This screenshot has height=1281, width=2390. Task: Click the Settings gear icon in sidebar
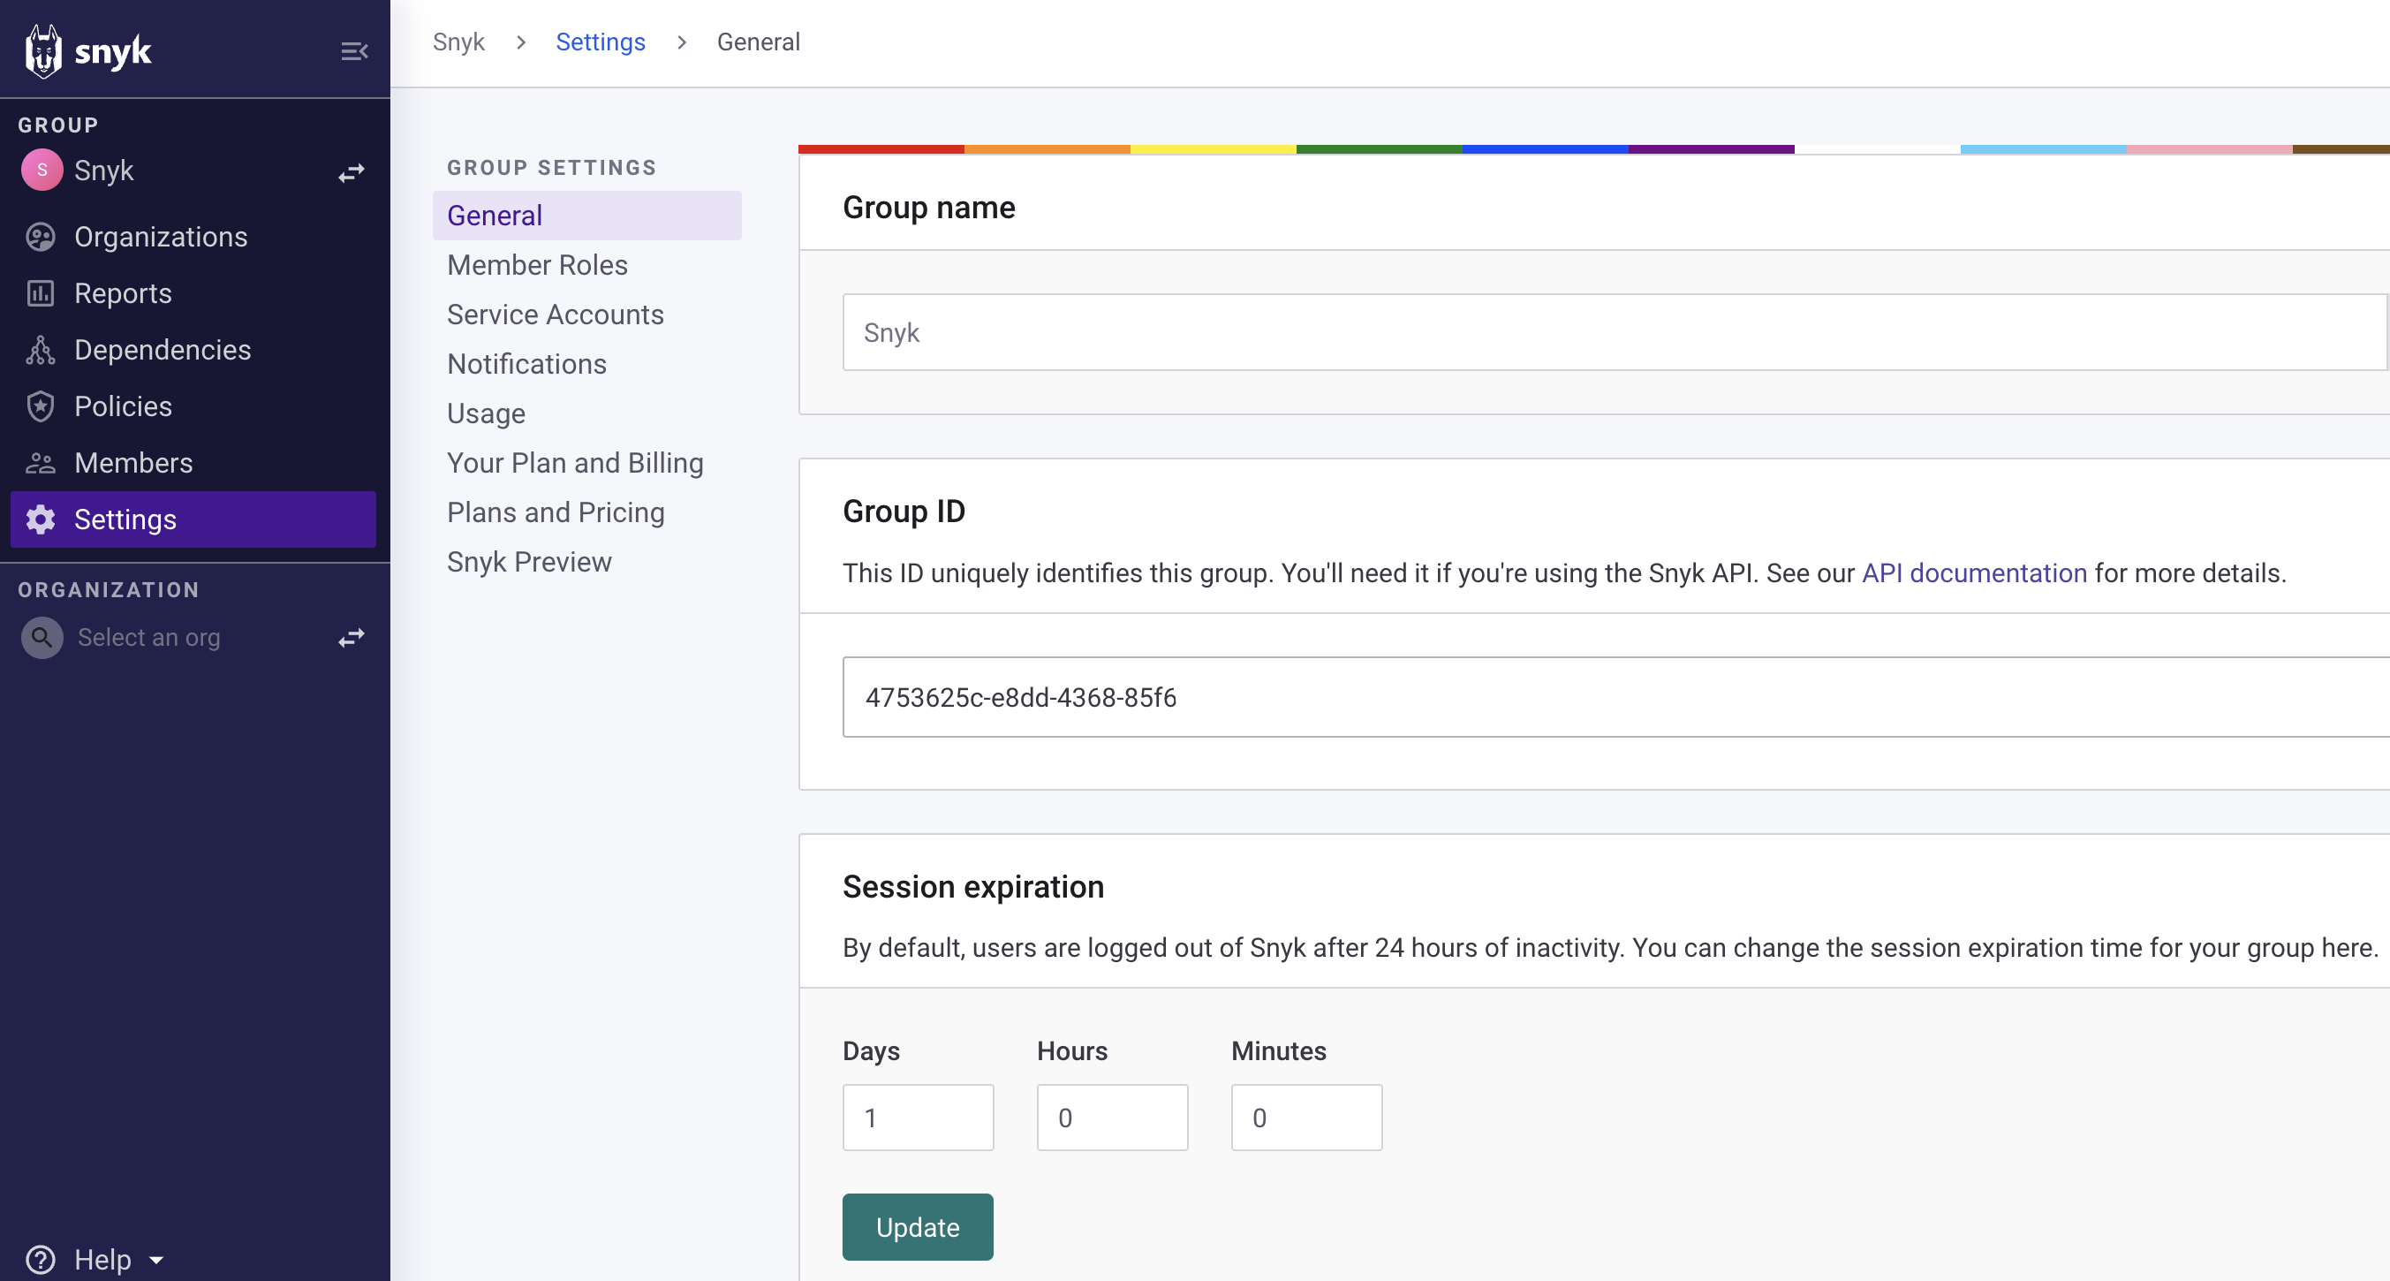(x=41, y=519)
